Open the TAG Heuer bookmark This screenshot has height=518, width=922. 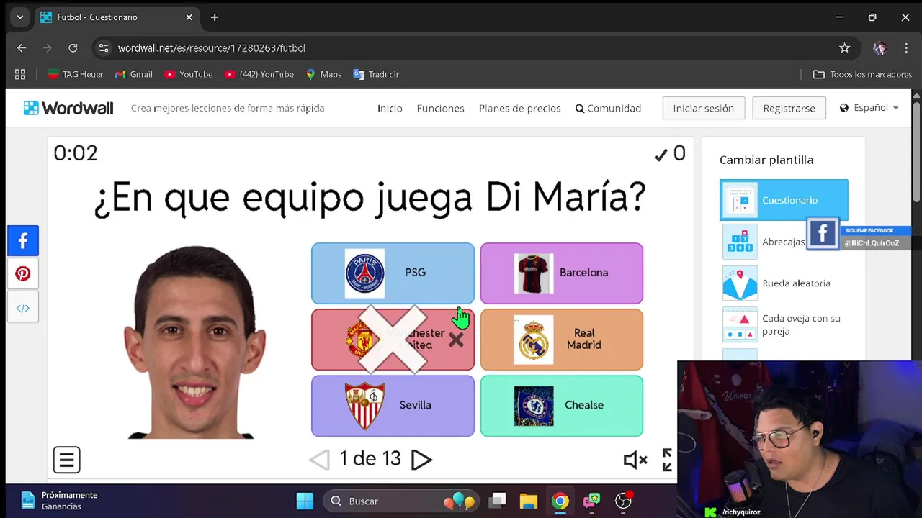76,74
